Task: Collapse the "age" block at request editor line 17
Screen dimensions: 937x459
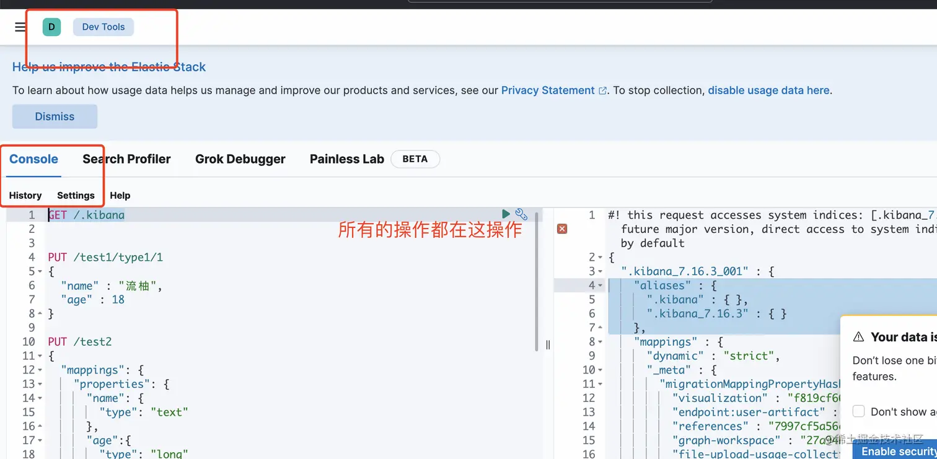Action: [40, 441]
